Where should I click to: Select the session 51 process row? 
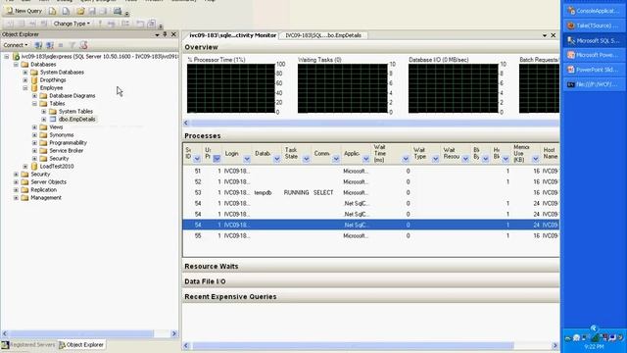click(x=371, y=172)
